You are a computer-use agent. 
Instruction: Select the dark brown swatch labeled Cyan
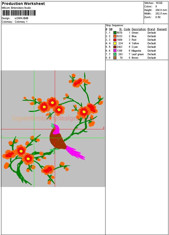(x=115, y=47)
